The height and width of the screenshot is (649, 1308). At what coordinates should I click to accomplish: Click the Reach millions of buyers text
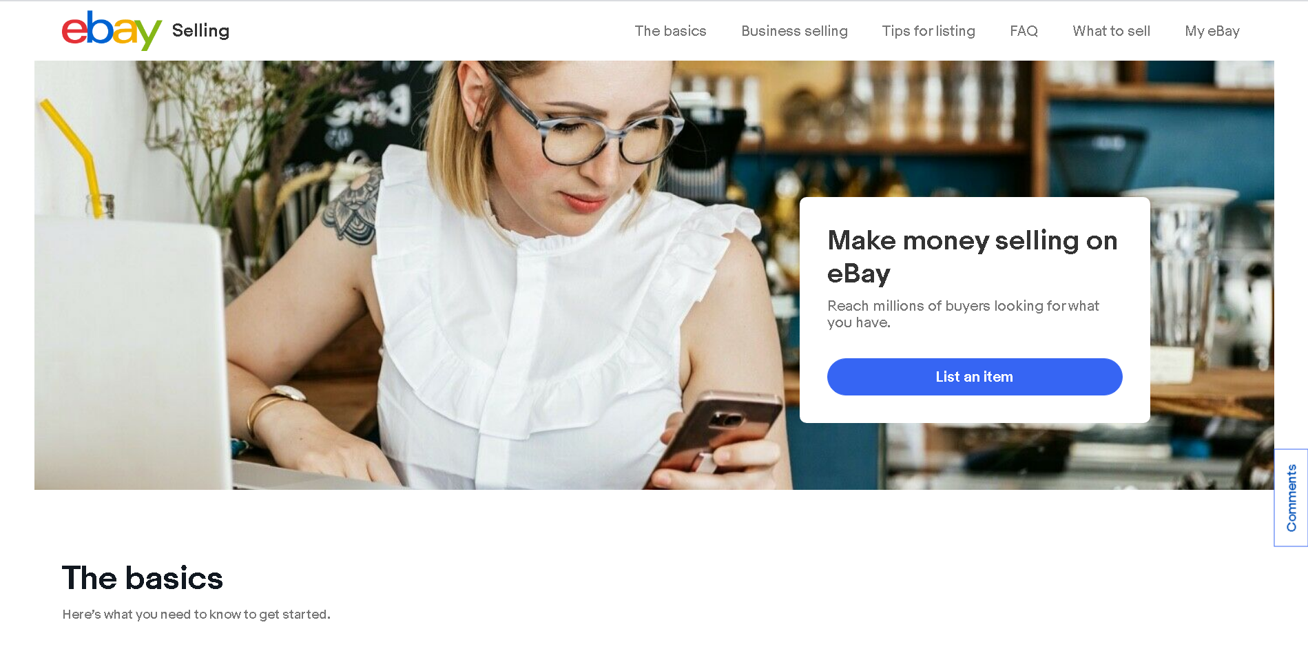coord(963,314)
